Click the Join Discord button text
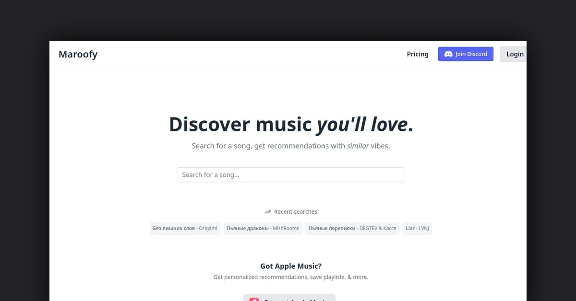This screenshot has height=301, width=576. pyautogui.click(x=471, y=54)
